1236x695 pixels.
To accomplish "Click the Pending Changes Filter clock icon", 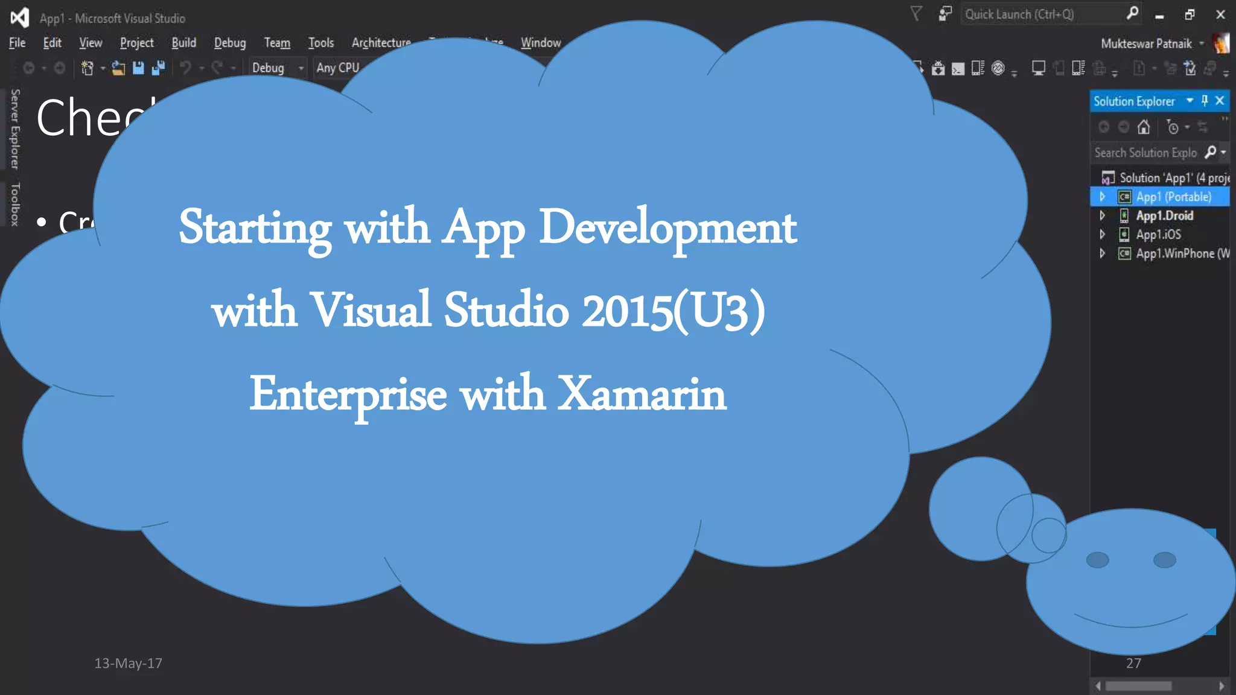I will pos(1173,127).
